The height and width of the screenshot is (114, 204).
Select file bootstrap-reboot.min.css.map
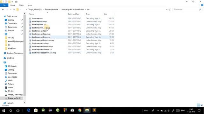pos(44,53)
